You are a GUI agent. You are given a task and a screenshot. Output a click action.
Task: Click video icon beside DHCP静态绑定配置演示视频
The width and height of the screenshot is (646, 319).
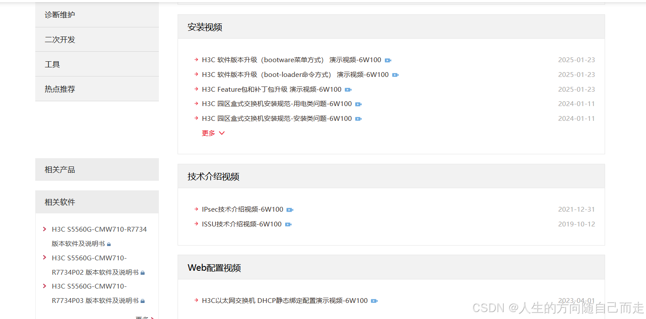pyautogui.click(x=374, y=301)
